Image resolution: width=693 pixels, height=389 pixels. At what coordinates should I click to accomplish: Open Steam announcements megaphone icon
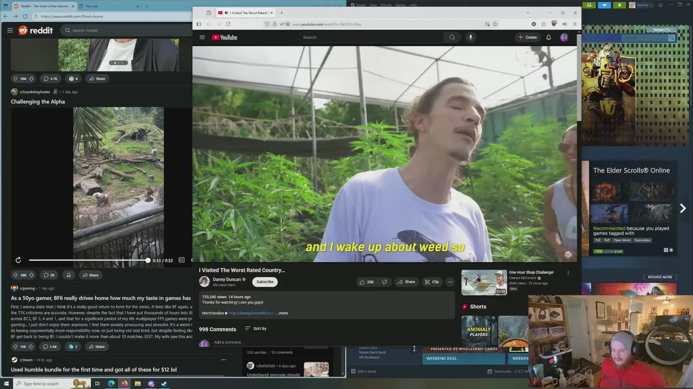[604, 5]
